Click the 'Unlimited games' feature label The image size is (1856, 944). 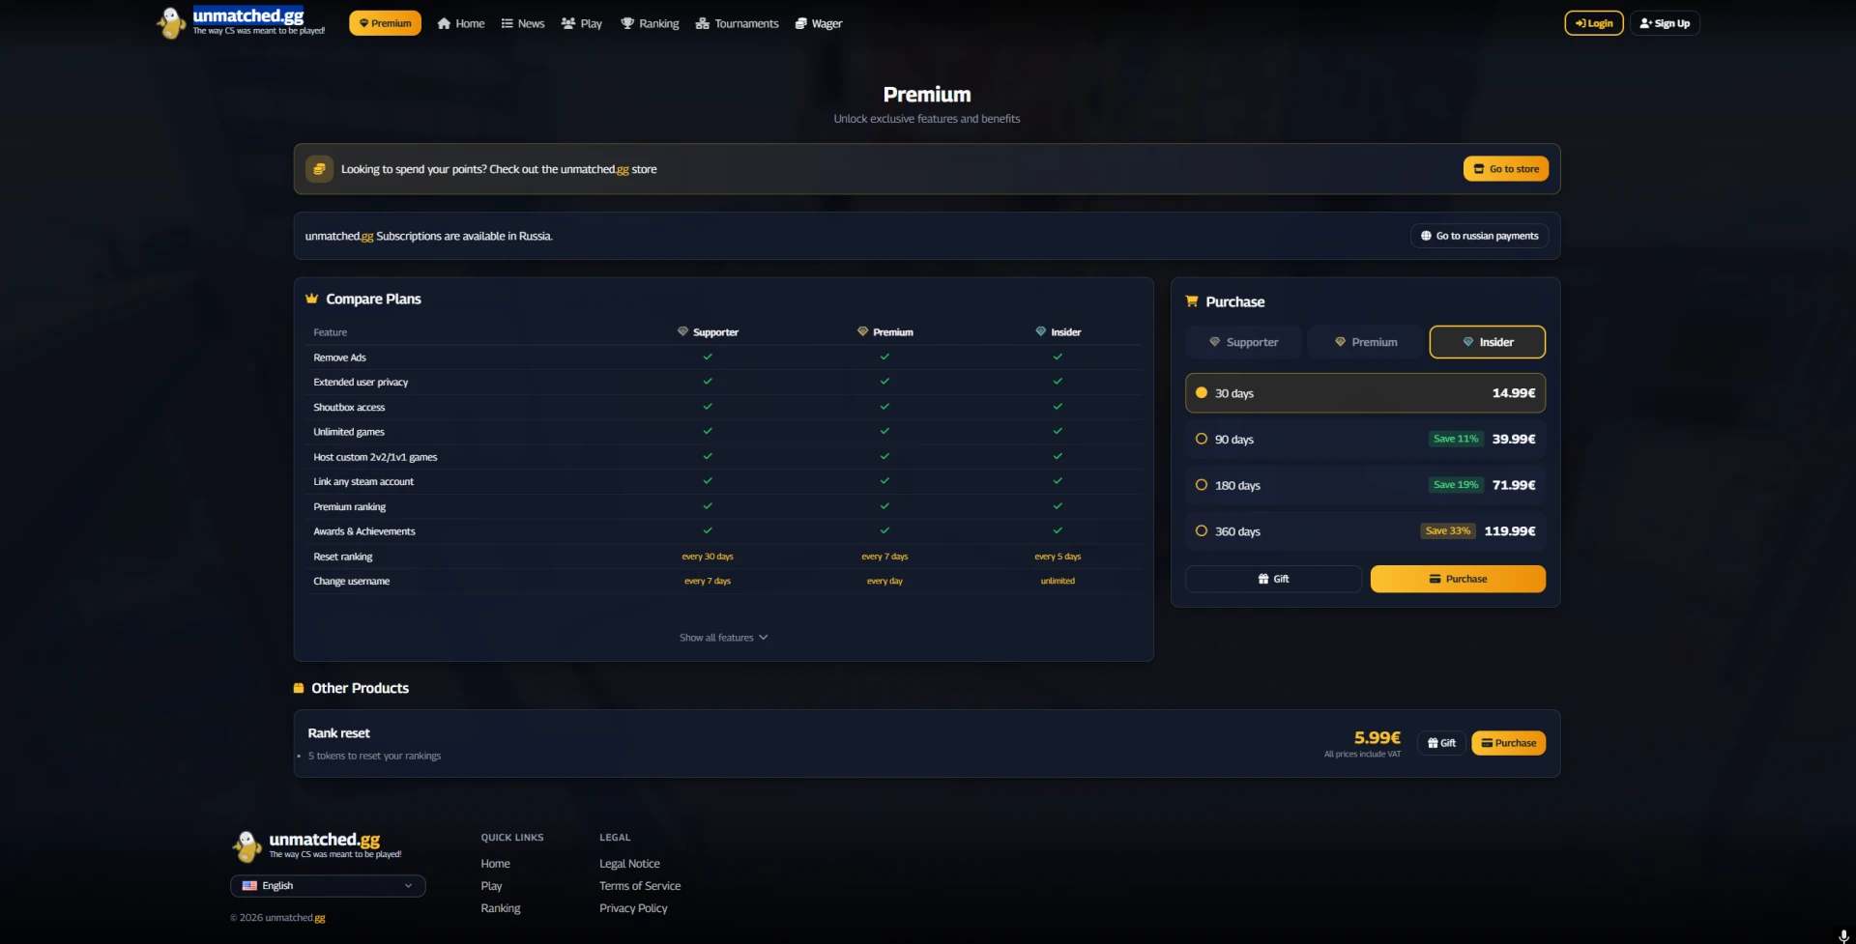point(349,432)
